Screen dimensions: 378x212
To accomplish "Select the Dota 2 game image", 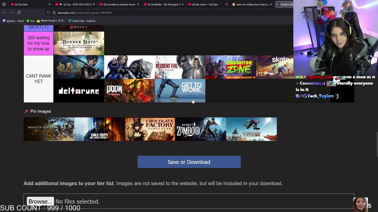I will coord(79,28).
